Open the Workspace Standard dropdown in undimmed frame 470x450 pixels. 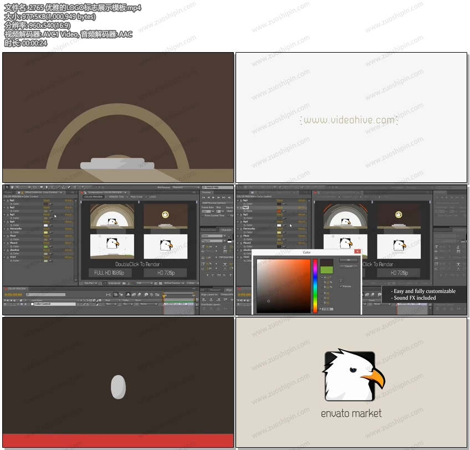click(185, 187)
